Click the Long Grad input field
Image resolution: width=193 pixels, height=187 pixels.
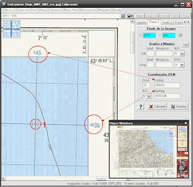click(151, 65)
